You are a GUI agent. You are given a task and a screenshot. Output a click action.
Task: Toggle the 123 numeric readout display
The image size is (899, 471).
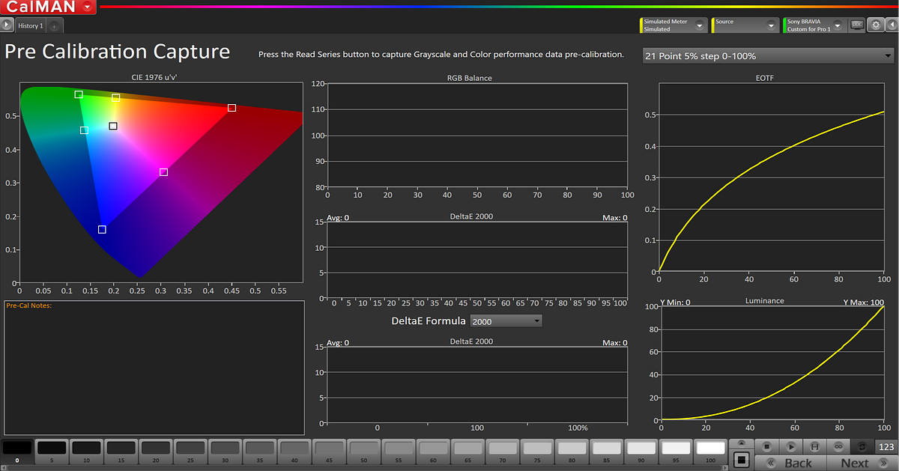point(886,446)
